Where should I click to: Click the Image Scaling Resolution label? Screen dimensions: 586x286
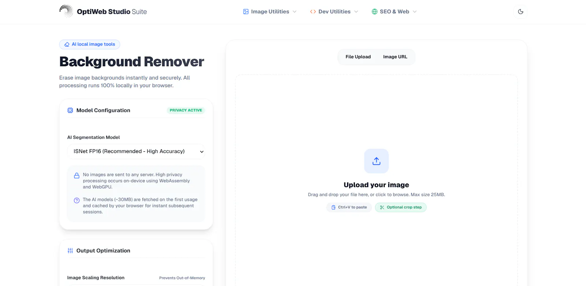[96, 278]
